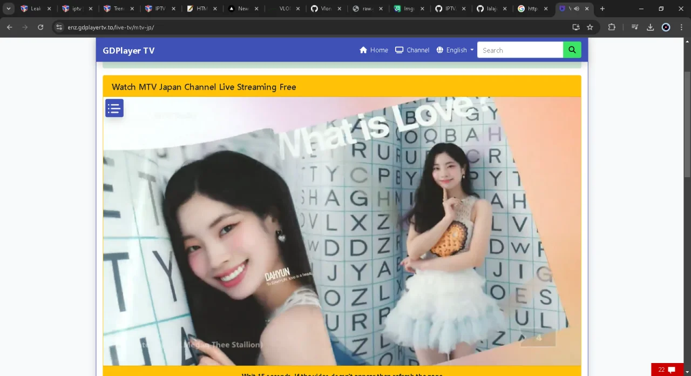Switch to the HTM tab
This screenshot has width=691, height=376.
(202, 9)
